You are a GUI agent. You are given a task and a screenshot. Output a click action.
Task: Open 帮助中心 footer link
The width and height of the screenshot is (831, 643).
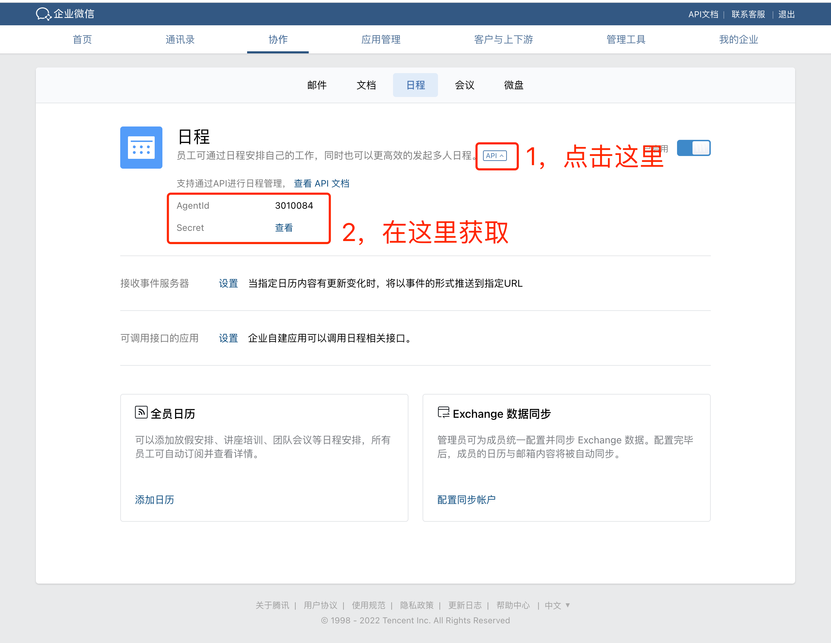pos(513,605)
